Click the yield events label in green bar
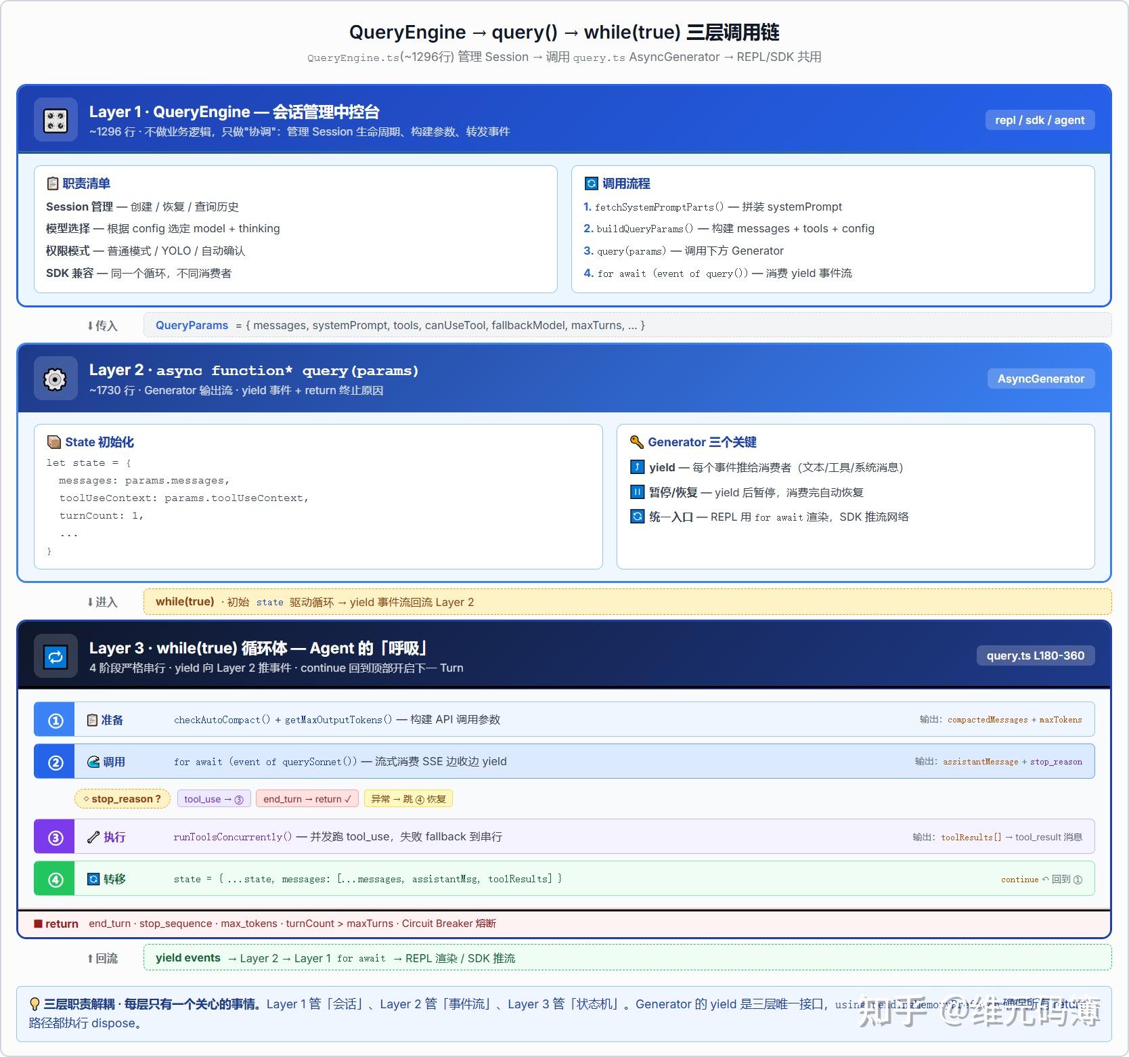Screen dimensions: 1129x1057 pyautogui.click(x=188, y=957)
